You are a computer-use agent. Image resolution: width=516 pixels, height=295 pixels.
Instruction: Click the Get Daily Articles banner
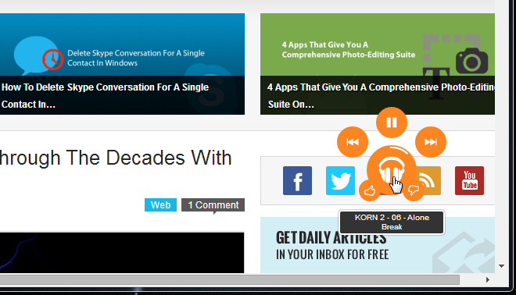point(378,245)
